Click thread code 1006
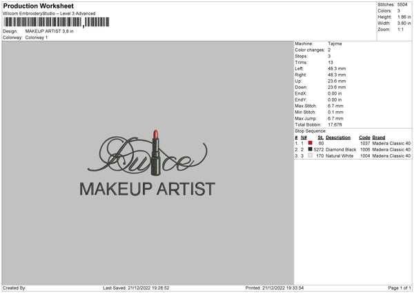Image resolution: width=414 pixels, height=293 pixels. pyautogui.click(x=365, y=150)
